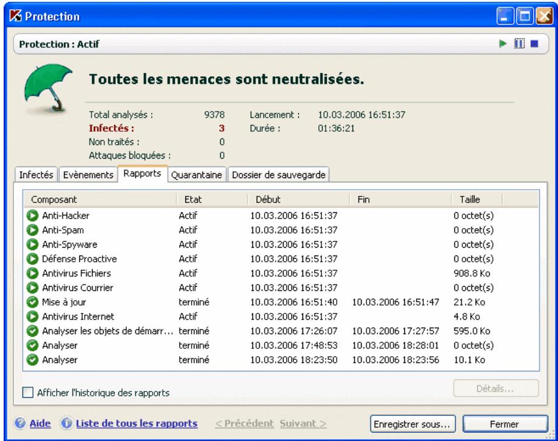Sort by the Début column header
The width and height of the screenshot is (558, 441).
(299, 199)
